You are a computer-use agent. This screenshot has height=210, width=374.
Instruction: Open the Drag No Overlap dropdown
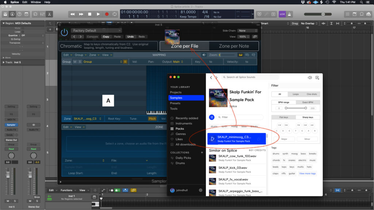pyautogui.click(x=309, y=23)
